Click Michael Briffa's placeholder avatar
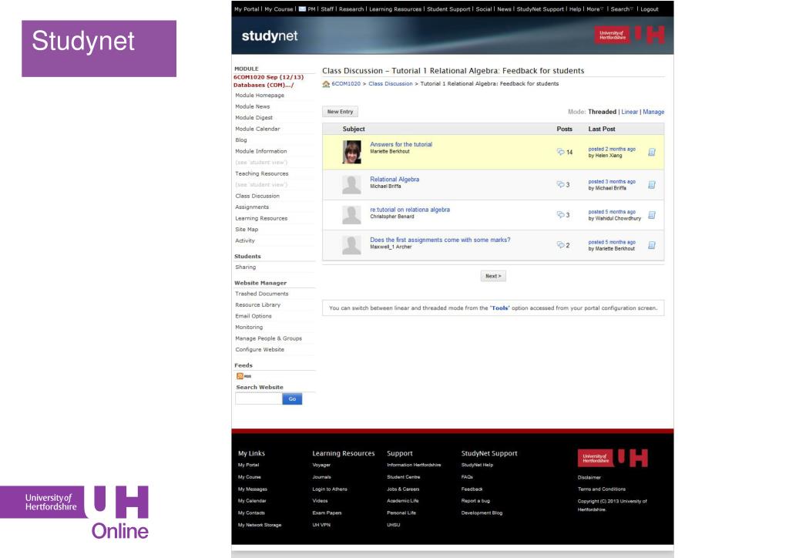 point(351,185)
